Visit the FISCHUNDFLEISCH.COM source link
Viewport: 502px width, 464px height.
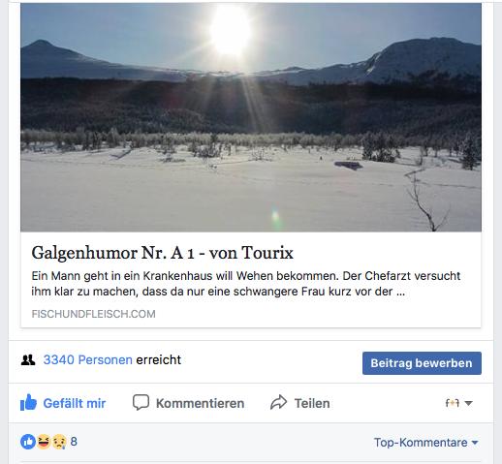(x=93, y=314)
